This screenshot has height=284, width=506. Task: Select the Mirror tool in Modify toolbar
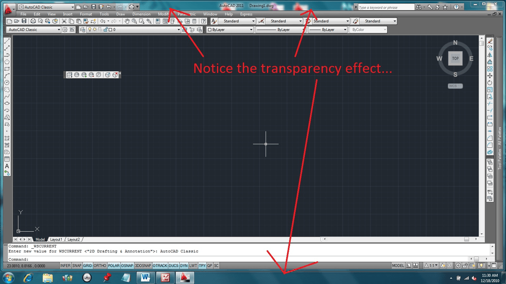click(490, 55)
